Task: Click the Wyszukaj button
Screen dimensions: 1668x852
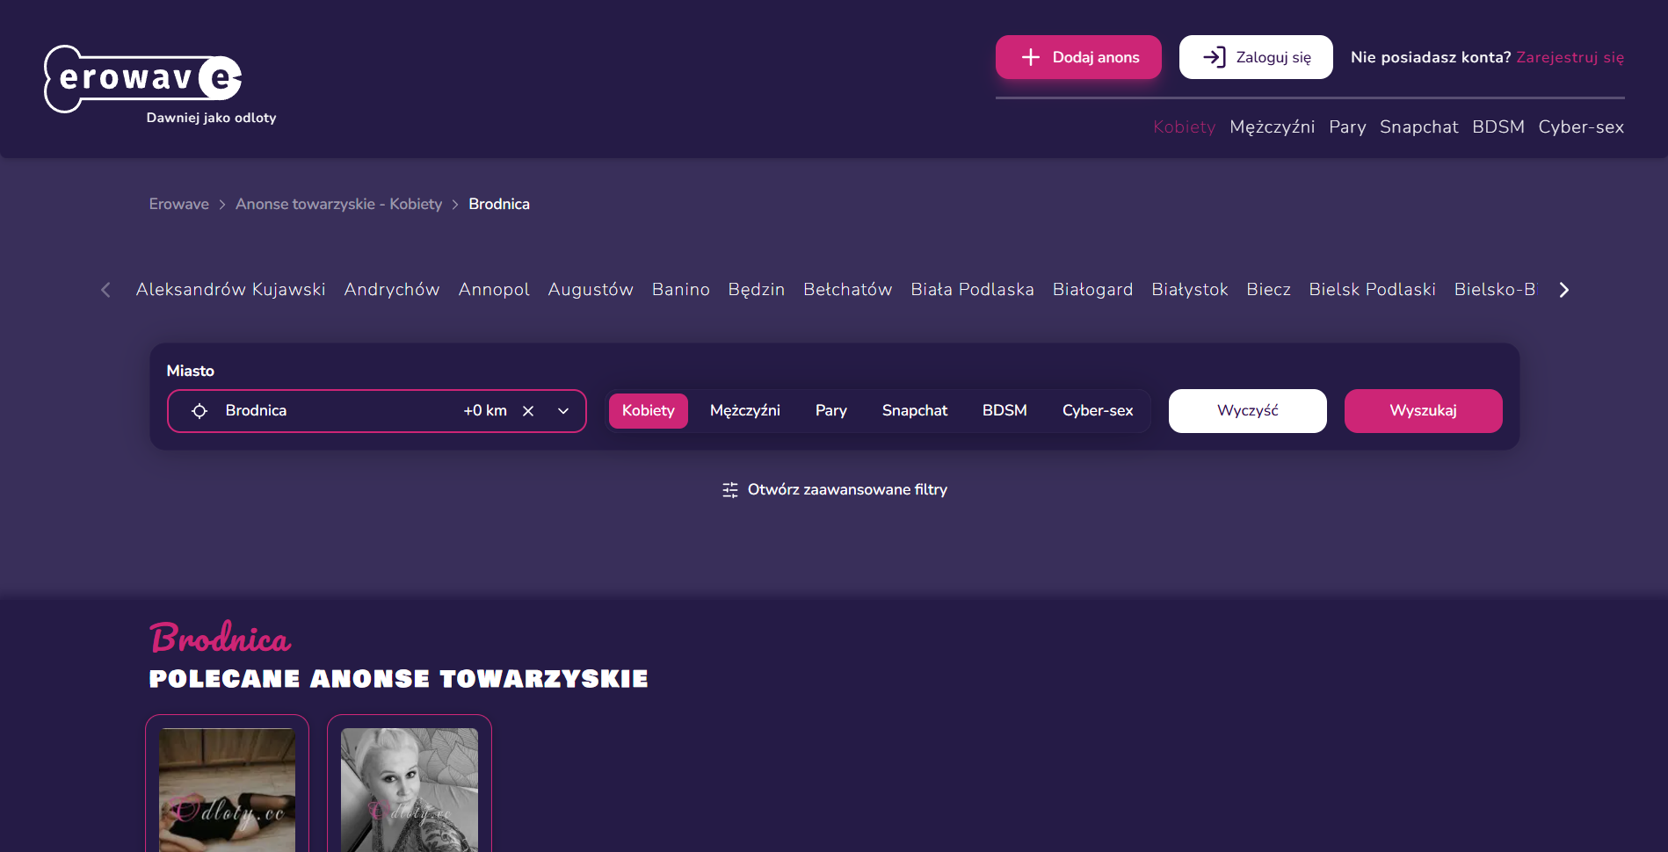Action: tap(1424, 411)
